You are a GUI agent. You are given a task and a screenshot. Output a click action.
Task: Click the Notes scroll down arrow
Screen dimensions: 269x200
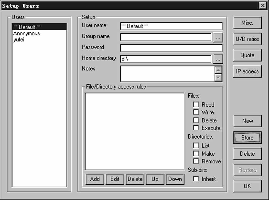point(218,77)
